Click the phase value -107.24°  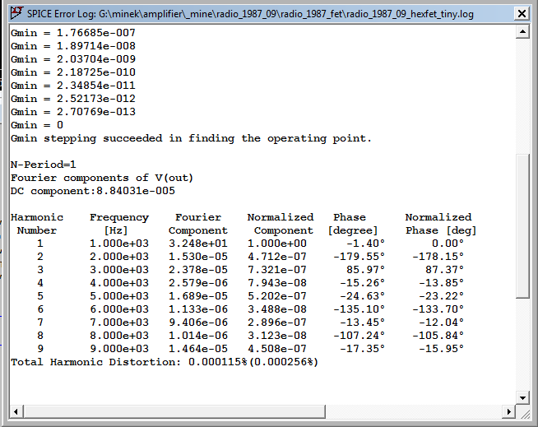tap(359, 336)
